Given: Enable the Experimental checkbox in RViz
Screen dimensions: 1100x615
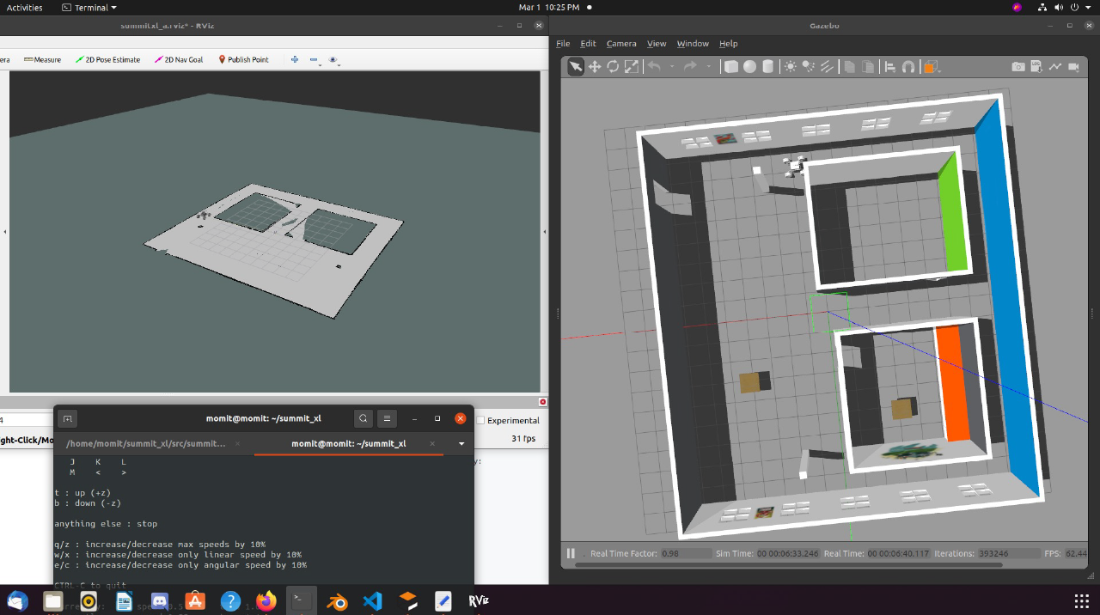Looking at the screenshot, I should coord(481,420).
